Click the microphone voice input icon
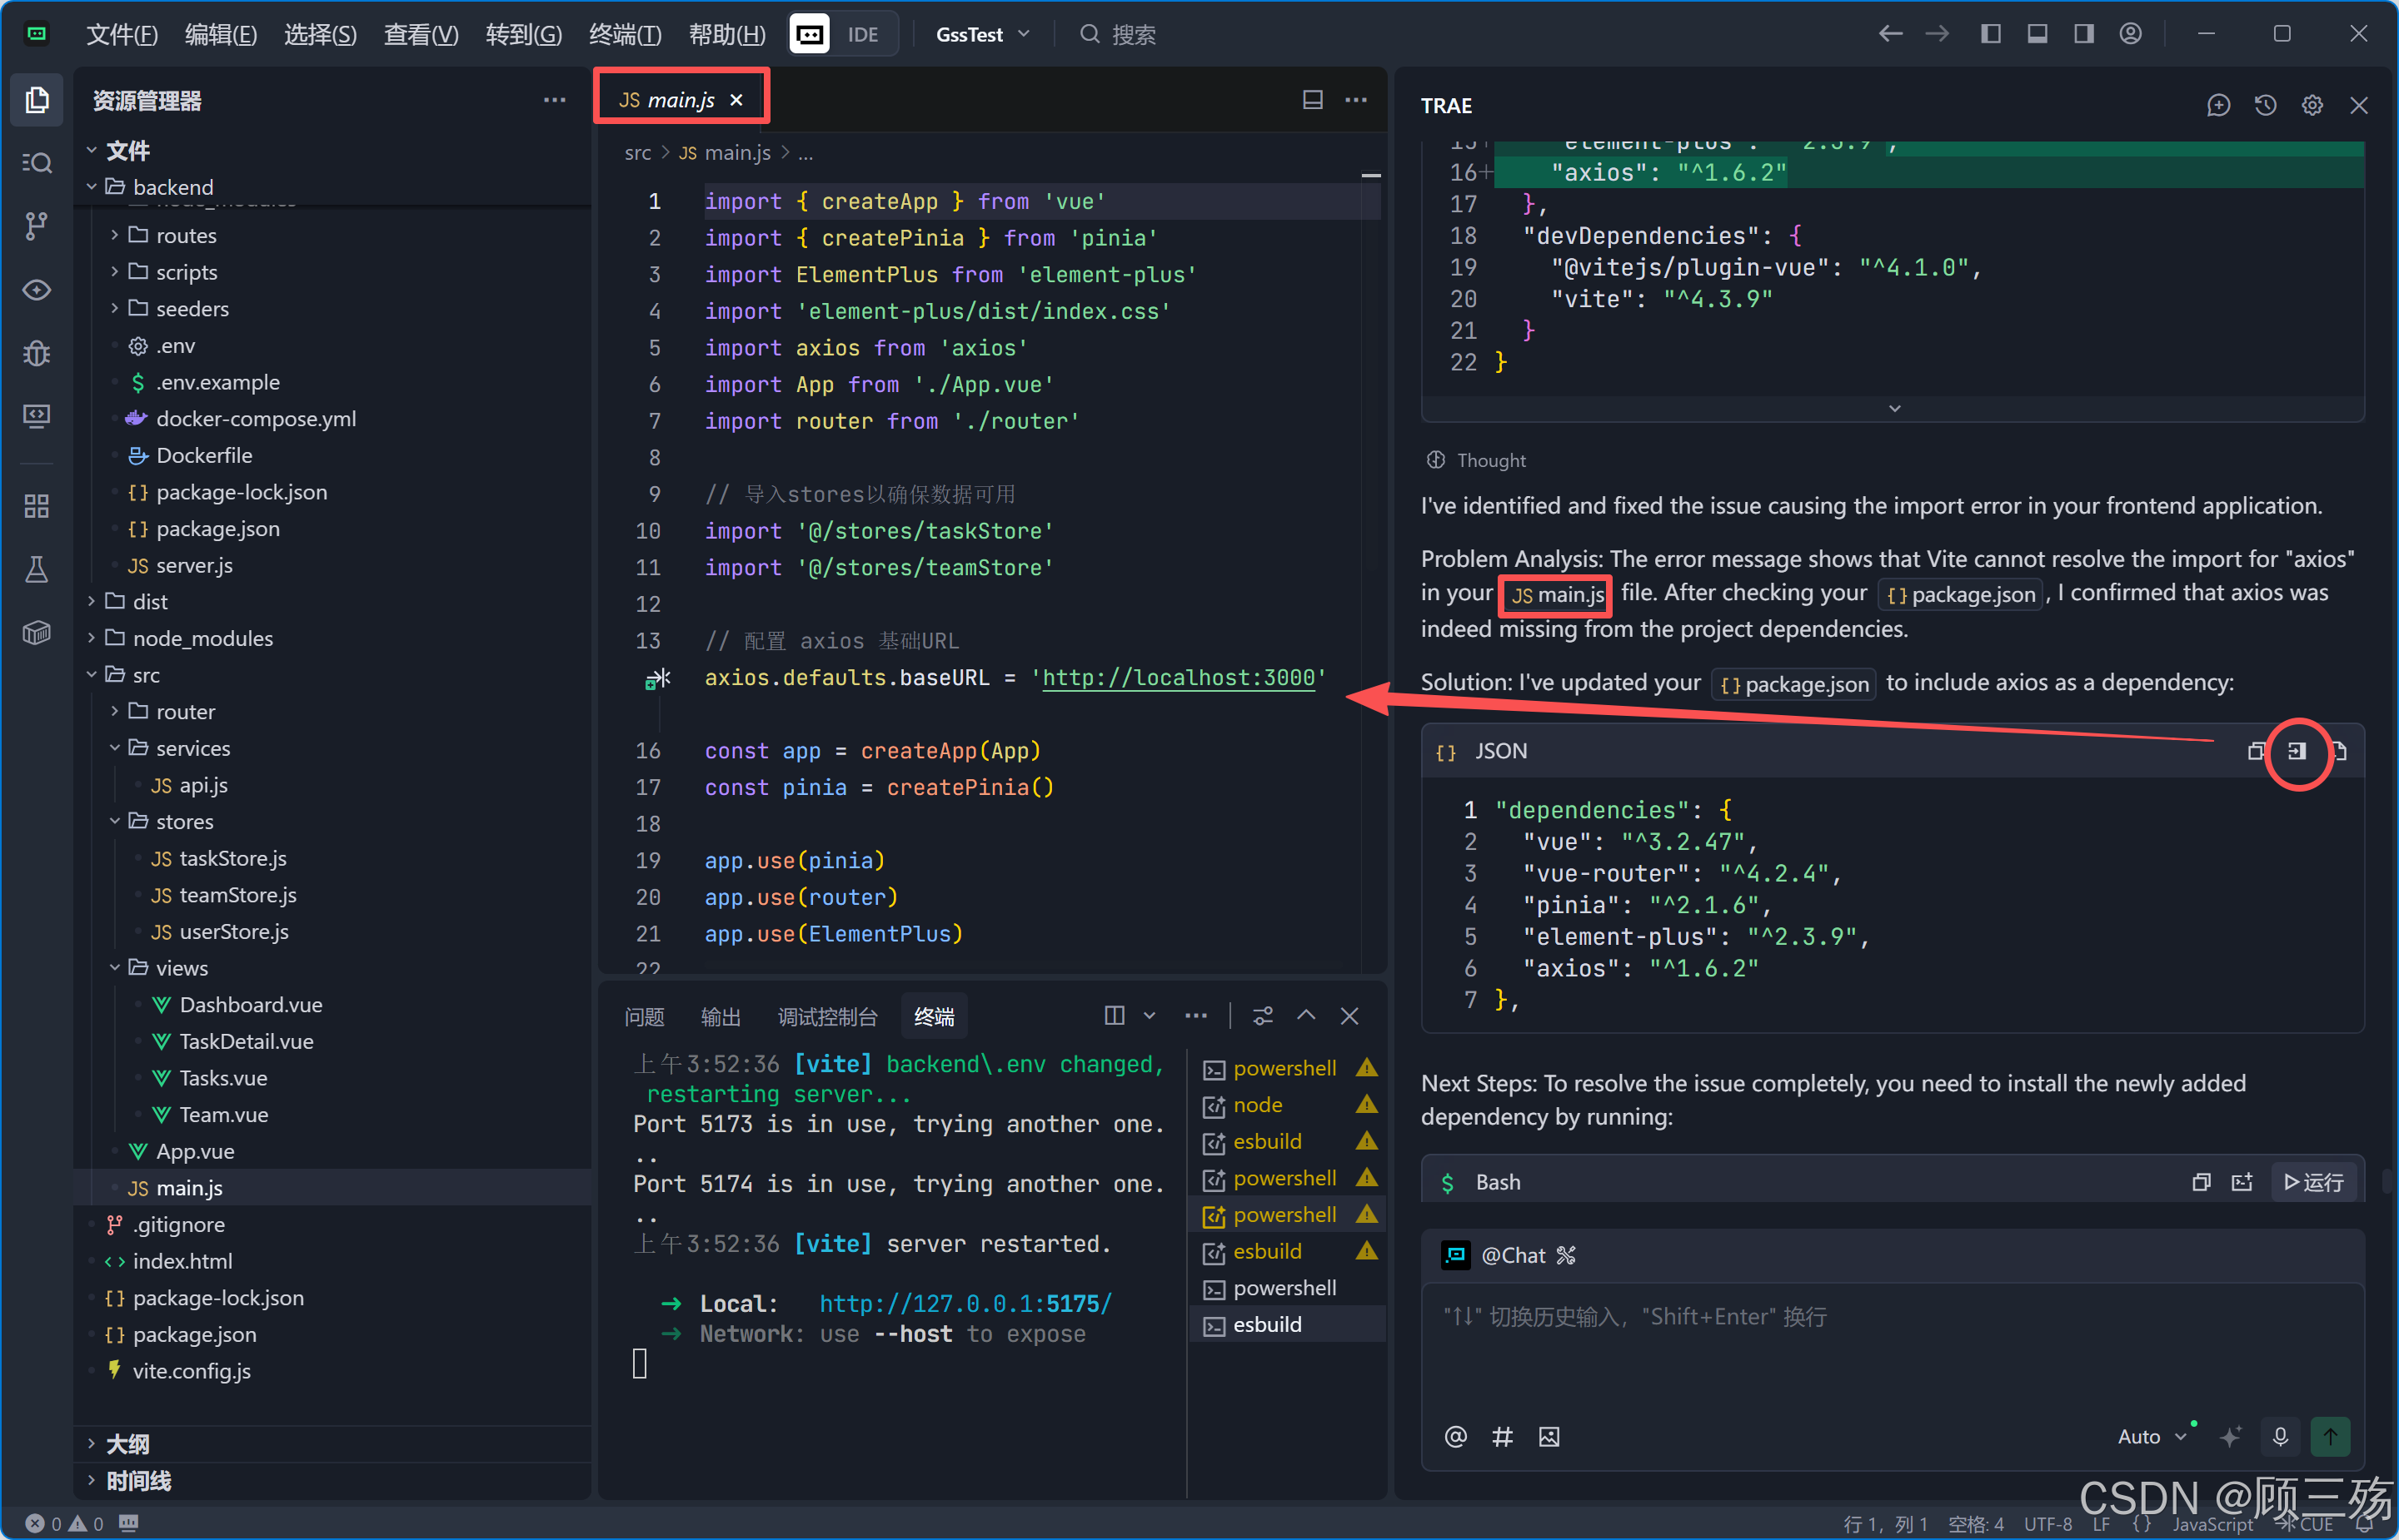Viewport: 2399px width, 1540px height. pyautogui.click(x=2280, y=1436)
